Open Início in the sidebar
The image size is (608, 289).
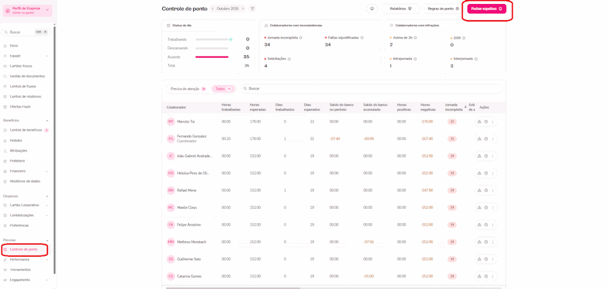pyautogui.click(x=14, y=46)
